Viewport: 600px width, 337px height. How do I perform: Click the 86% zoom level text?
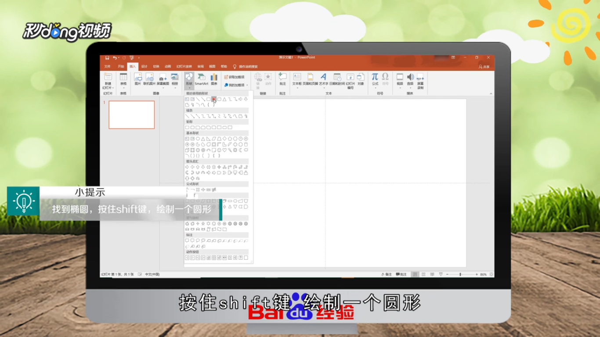(x=483, y=274)
